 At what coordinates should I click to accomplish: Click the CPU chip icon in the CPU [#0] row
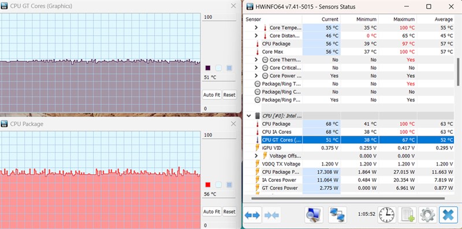257,116
